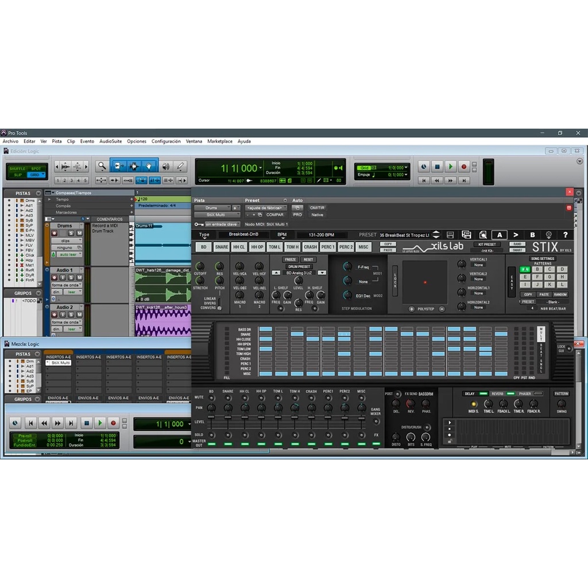Click Stop in the floating Transport window
The width and height of the screenshot is (588, 588).
coord(87,423)
